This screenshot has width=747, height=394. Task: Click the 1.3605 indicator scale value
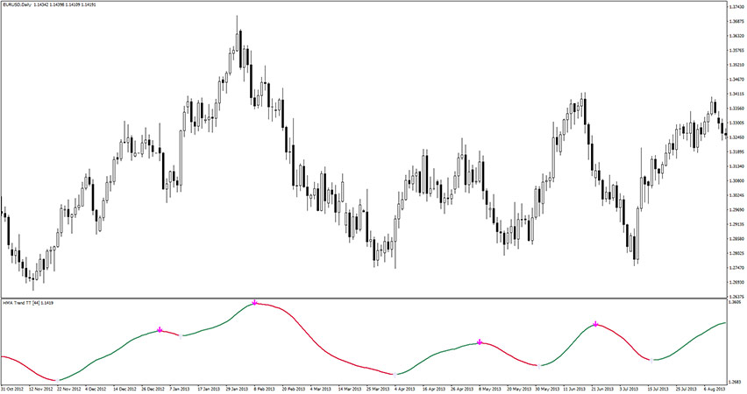736,302
